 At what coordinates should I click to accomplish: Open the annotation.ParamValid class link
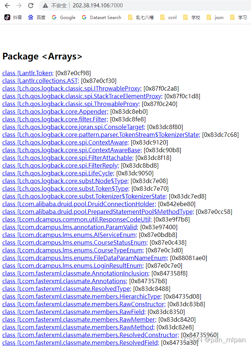point(70,227)
